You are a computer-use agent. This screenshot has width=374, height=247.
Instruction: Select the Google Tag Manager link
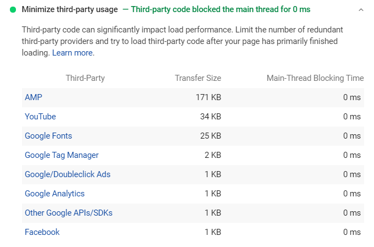62,155
